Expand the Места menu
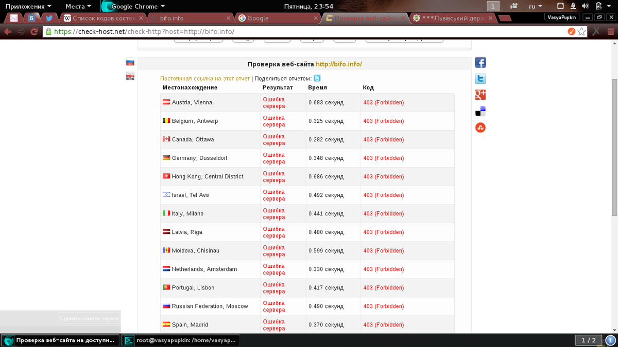The image size is (618, 347). coord(78,6)
